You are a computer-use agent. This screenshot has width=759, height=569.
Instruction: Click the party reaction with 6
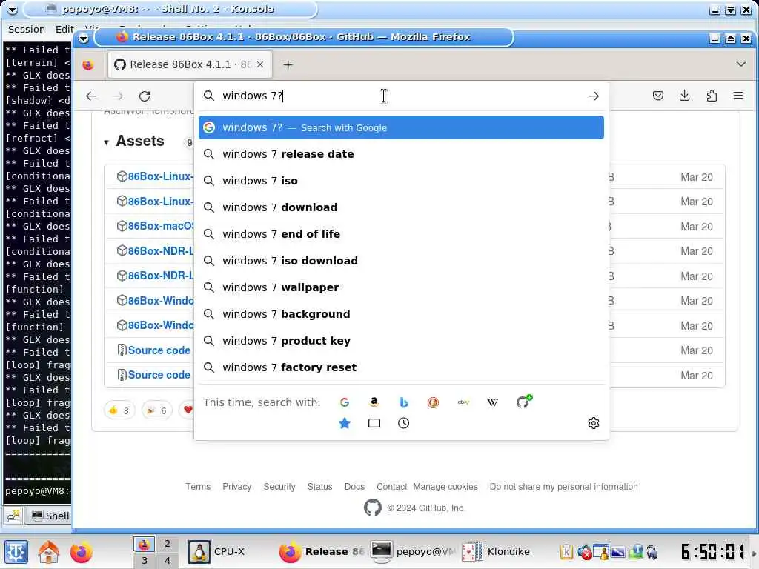pos(156,410)
